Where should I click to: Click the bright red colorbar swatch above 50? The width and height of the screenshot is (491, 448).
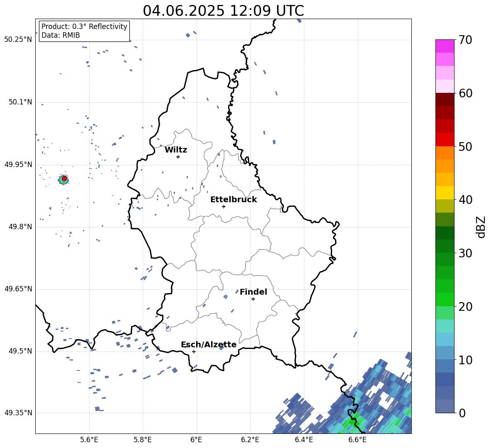(445, 139)
